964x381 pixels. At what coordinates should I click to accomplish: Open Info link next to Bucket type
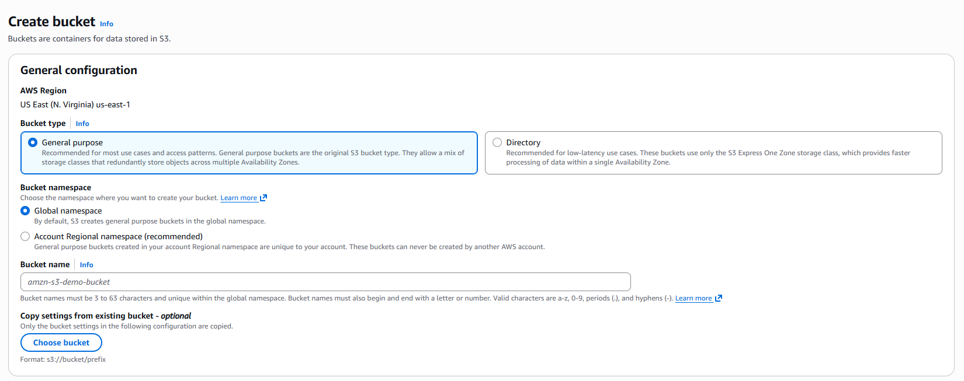82,124
